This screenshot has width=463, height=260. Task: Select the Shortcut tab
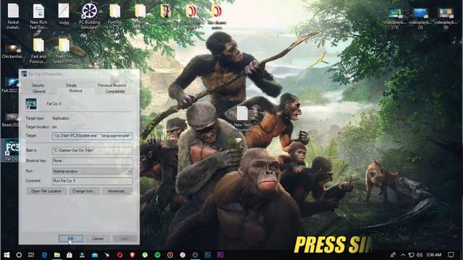pos(75,91)
